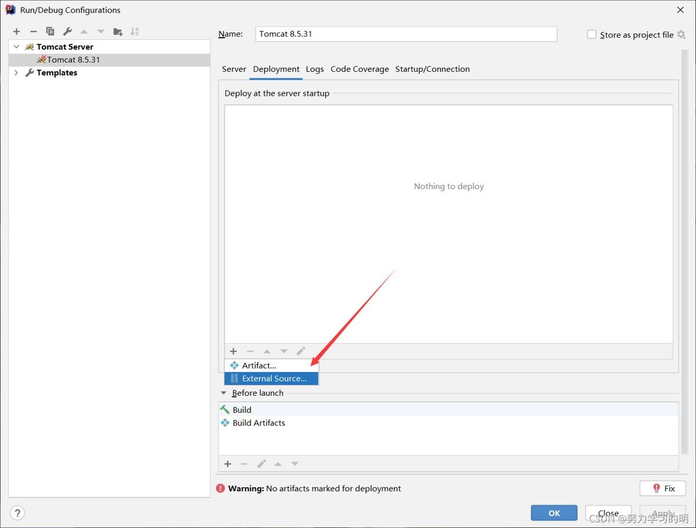Edit before launch task with pencil icon
696x528 pixels.
pos(261,464)
